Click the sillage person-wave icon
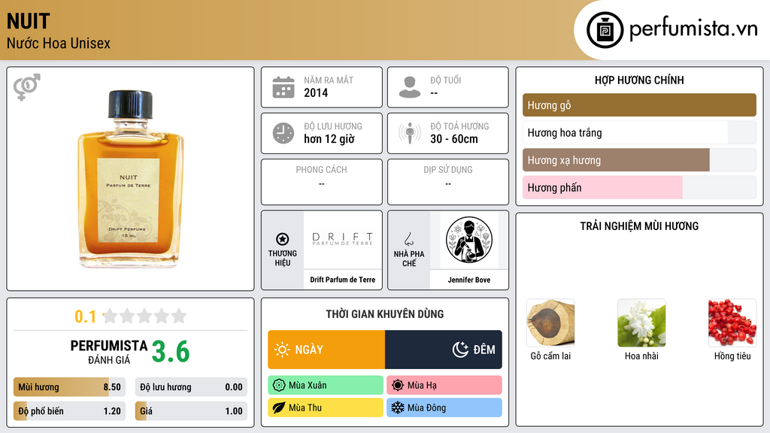The image size is (770, 433). click(x=410, y=133)
